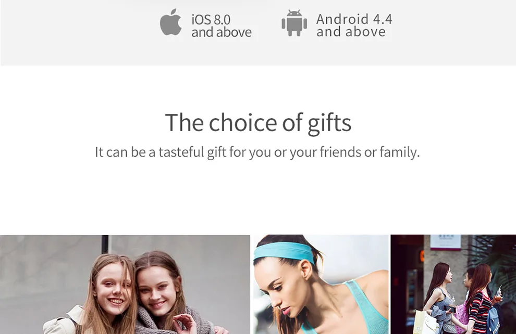The image size is (516, 334).
Task: Select the 'iOS 8.0 and above' text
Action: [222, 26]
